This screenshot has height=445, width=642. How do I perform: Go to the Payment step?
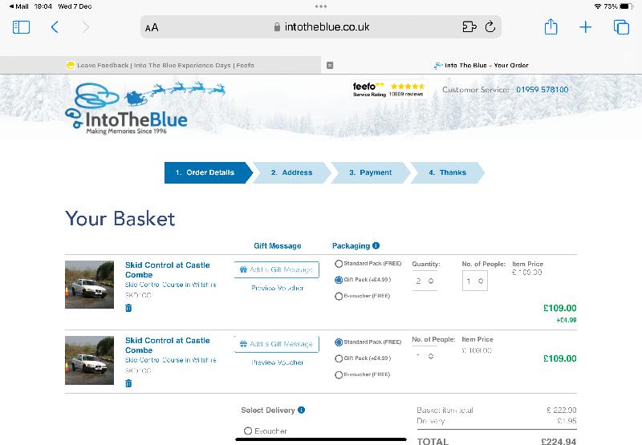click(x=371, y=172)
